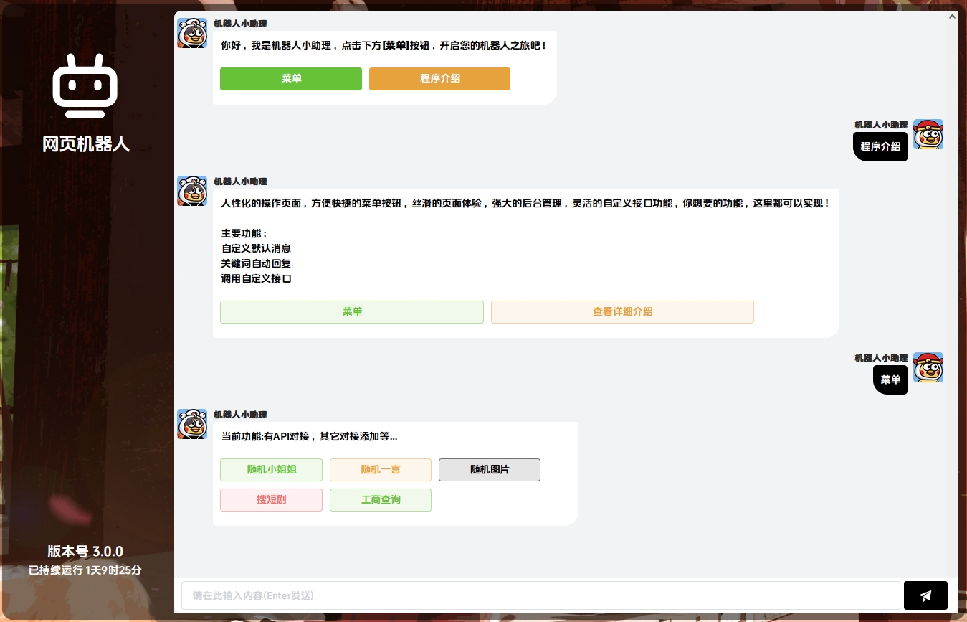Click the 随机一言 button
Screen dimensions: 967x622
[380, 469]
